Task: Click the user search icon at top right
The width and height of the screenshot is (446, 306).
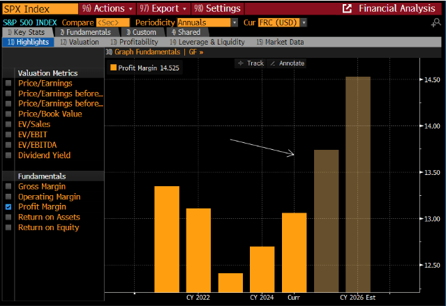Action: click(x=436, y=23)
